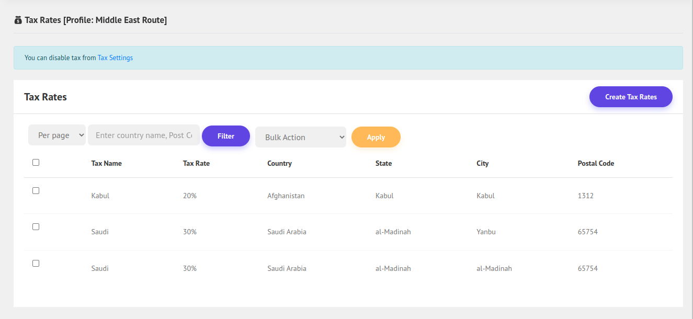The width and height of the screenshot is (693, 319).
Task: Click the Kabul tax name entry
Action: (100, 196)
